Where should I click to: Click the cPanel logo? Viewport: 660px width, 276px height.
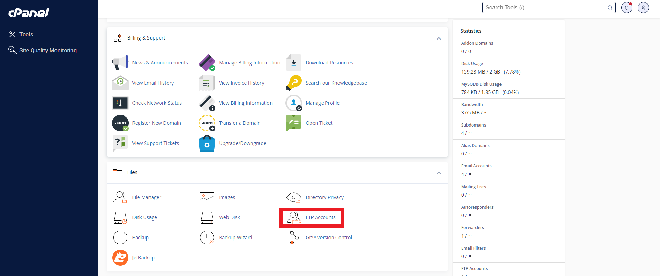pyautogui.click(x=29, y=13)
